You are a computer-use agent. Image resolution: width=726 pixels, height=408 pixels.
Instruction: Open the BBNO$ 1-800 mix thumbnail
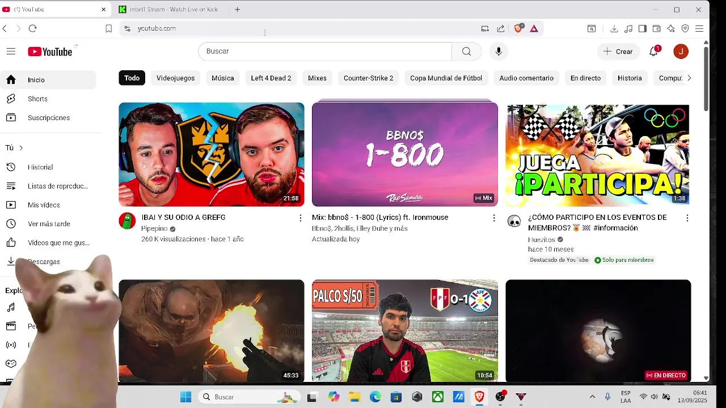point(405,154)
